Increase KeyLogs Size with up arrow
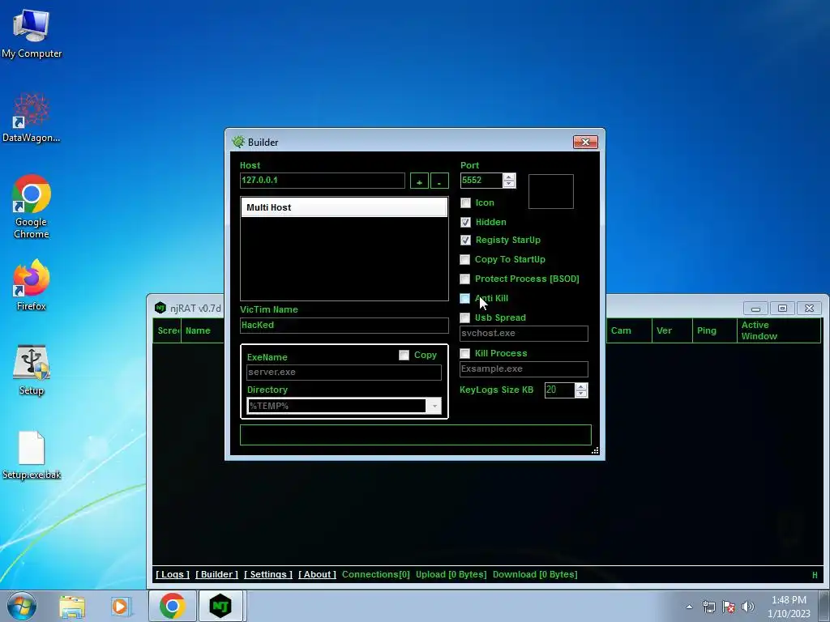 point(581,386)
